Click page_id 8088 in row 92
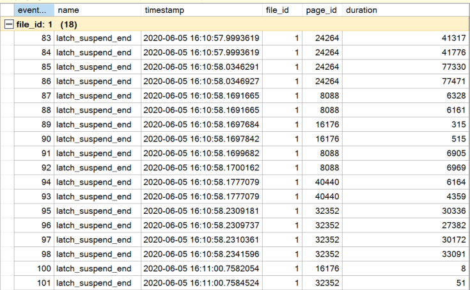Viewport: 470px width, 290px height. 329,168
